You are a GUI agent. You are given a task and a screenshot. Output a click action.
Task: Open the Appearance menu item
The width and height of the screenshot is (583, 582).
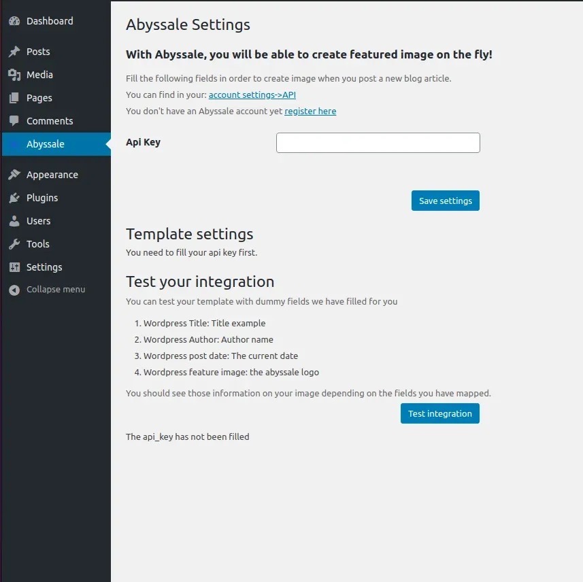coord(56,175)
